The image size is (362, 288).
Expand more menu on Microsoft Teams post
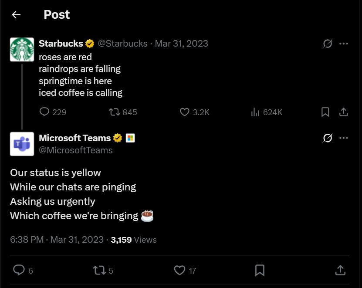pos(344,138)
